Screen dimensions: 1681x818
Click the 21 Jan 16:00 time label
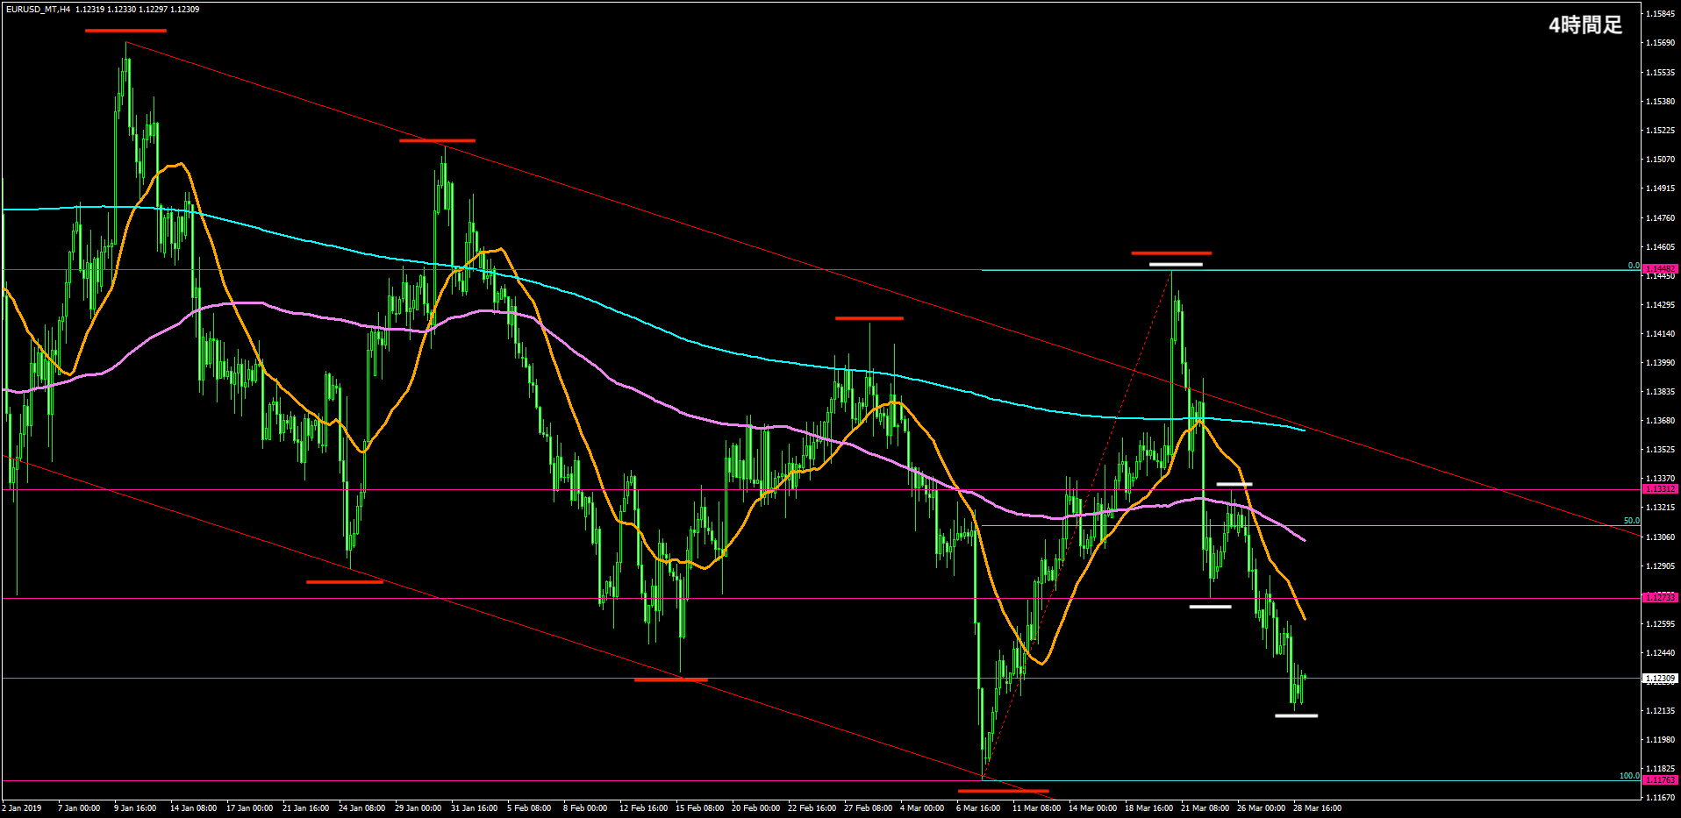click(305, 808)
